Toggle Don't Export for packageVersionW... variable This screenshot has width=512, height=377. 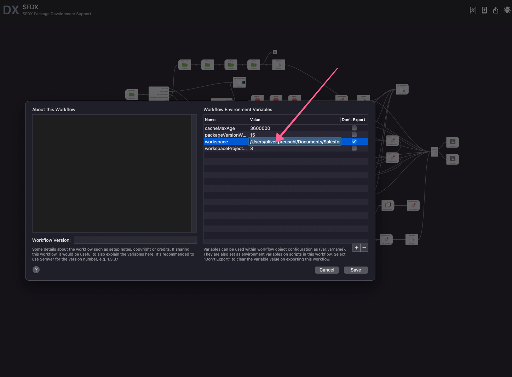click(354, 135)
